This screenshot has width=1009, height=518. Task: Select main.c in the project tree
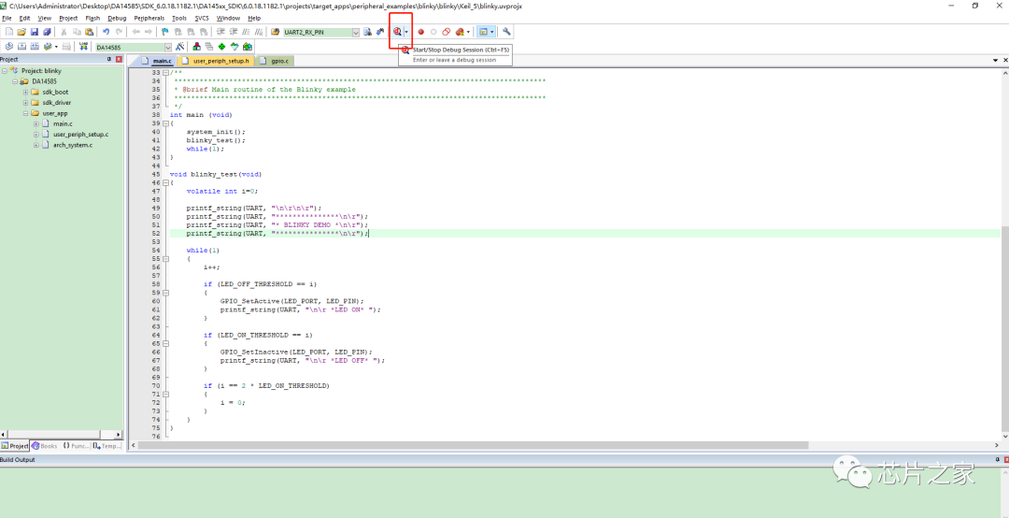point(63,123)
